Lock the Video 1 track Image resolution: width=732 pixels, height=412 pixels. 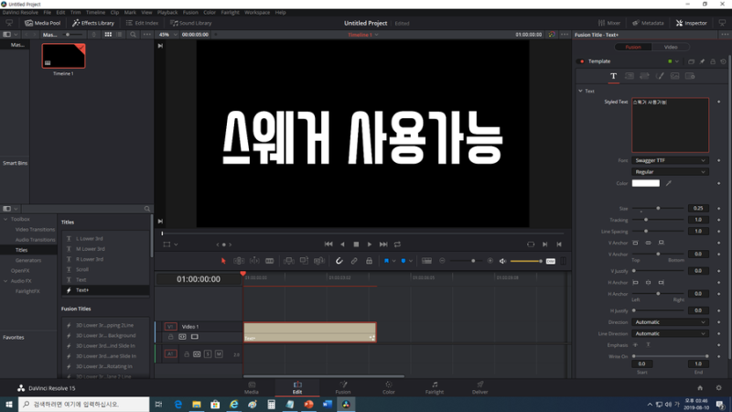(170, 337)
